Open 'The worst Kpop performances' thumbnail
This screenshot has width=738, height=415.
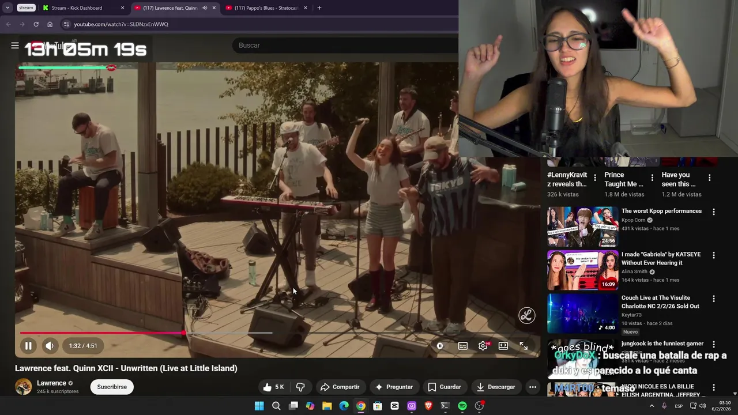582,227
